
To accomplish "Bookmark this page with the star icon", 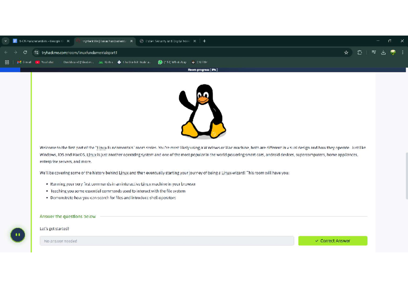I will pyautogui.click(x=346, y=53).
